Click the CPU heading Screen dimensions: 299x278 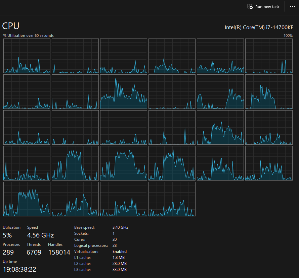11,26
